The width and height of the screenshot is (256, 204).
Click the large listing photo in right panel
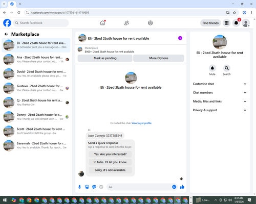[x=220, y=42]
